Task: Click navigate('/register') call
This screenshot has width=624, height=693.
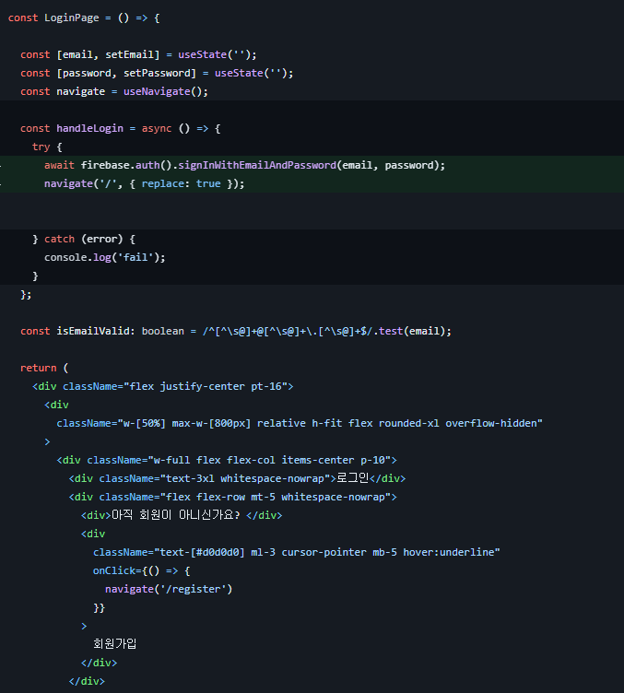Action: [169, 589]
